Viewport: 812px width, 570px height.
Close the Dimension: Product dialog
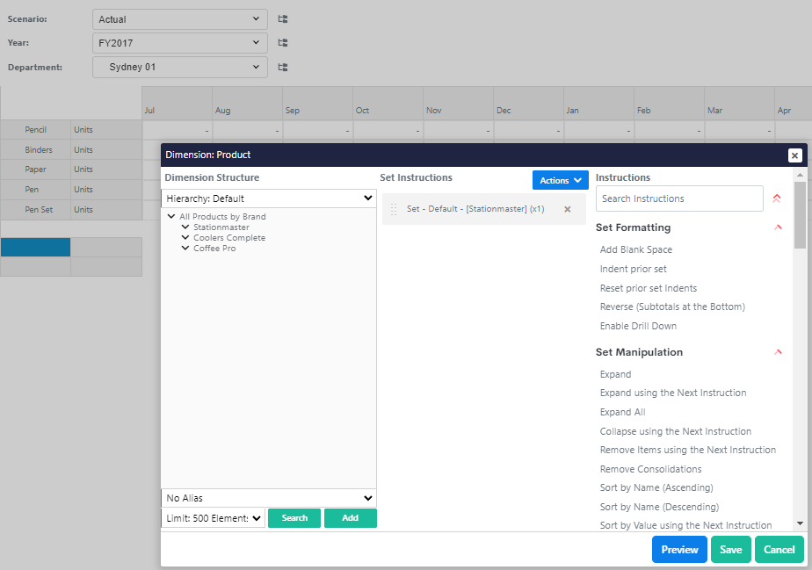[794, 155]
